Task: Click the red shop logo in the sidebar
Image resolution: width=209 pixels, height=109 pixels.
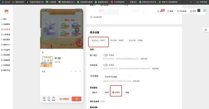Action: tap(6, 12)
